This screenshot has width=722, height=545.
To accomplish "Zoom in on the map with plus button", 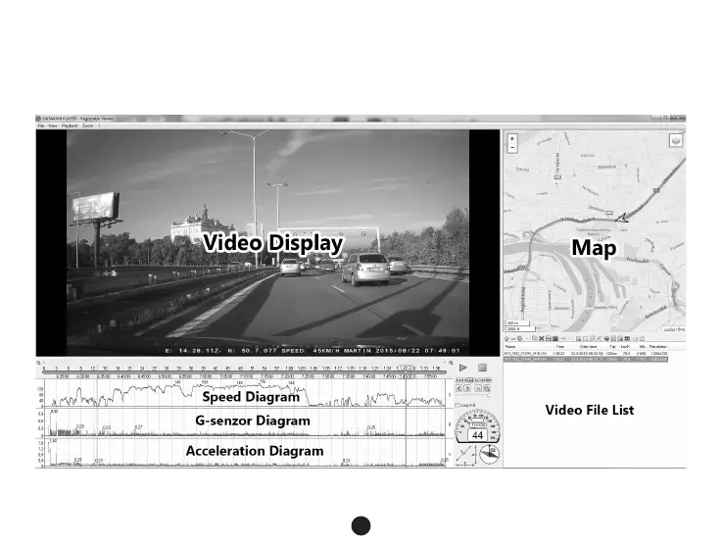I will pos(512,138).
